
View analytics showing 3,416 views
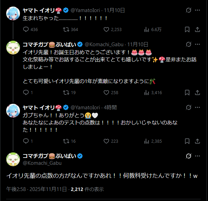point(147,92)
